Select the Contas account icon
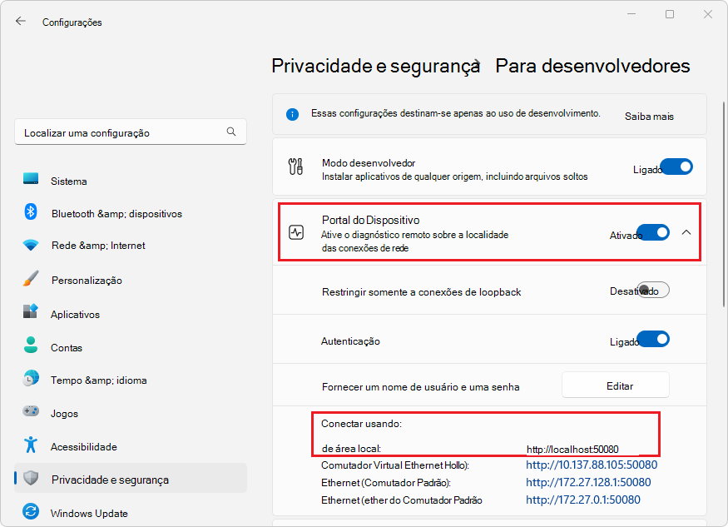728x527 pixels. tap(32, 347)
